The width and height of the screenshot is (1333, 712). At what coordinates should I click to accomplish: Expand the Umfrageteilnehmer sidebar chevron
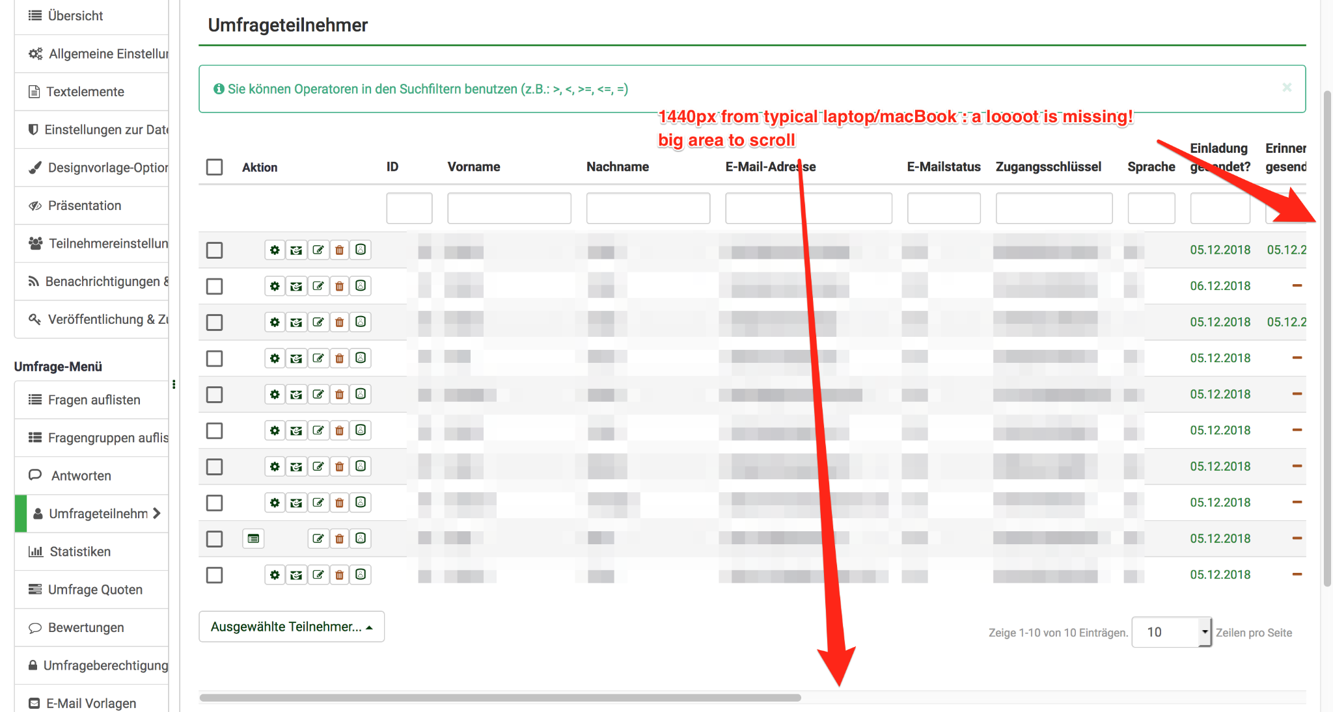point(157,514)
